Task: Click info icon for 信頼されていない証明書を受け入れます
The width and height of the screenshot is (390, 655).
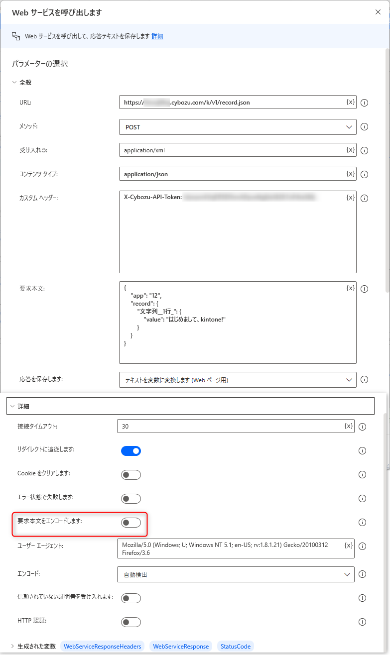Action: coord(363,598)
